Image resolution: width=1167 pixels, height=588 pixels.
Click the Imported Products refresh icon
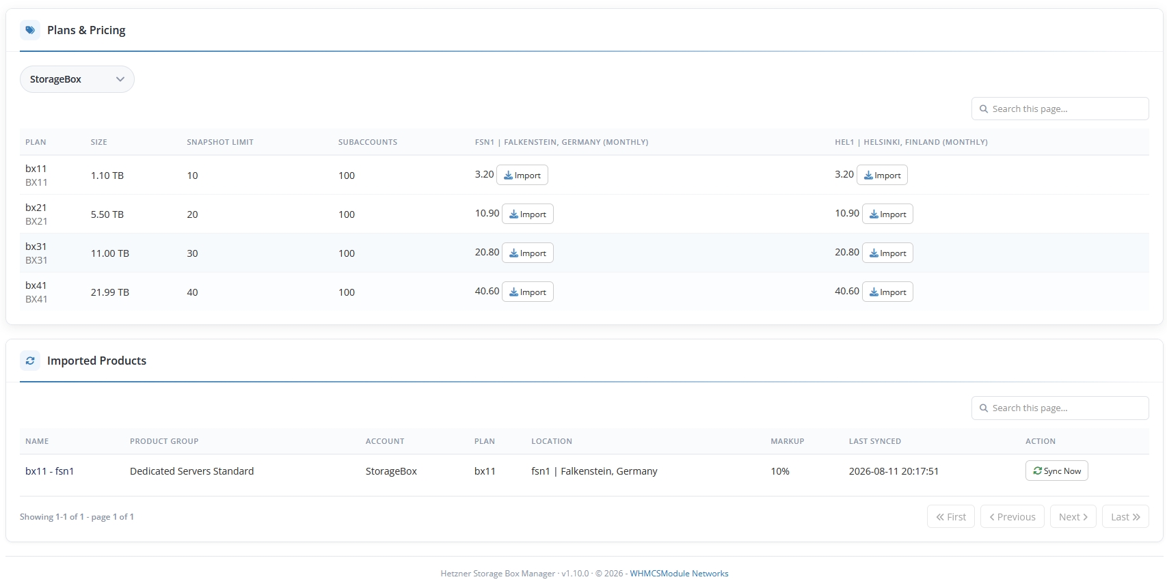point(30,361)
